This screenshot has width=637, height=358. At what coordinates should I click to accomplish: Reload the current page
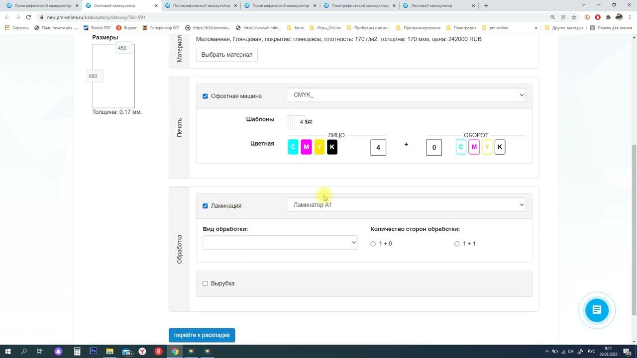[x=28, y=17]
